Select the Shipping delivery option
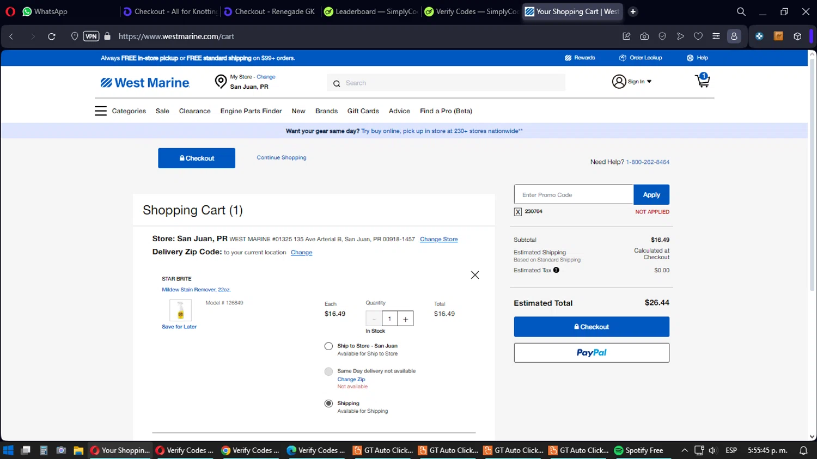 pos(328,403)
